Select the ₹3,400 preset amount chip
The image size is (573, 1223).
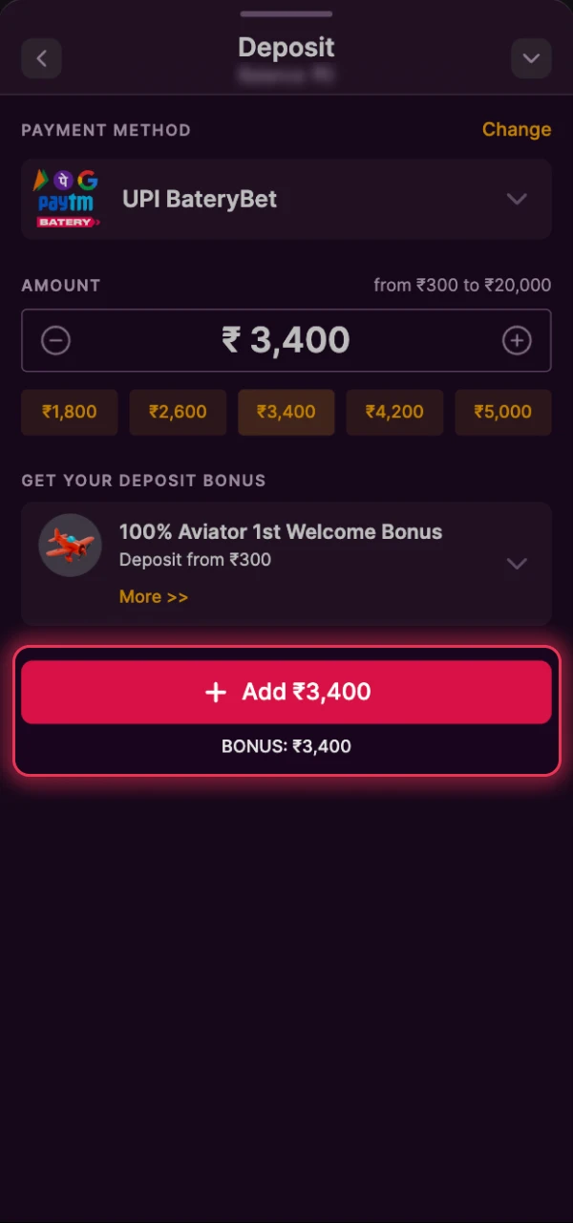tap(286, 412)
